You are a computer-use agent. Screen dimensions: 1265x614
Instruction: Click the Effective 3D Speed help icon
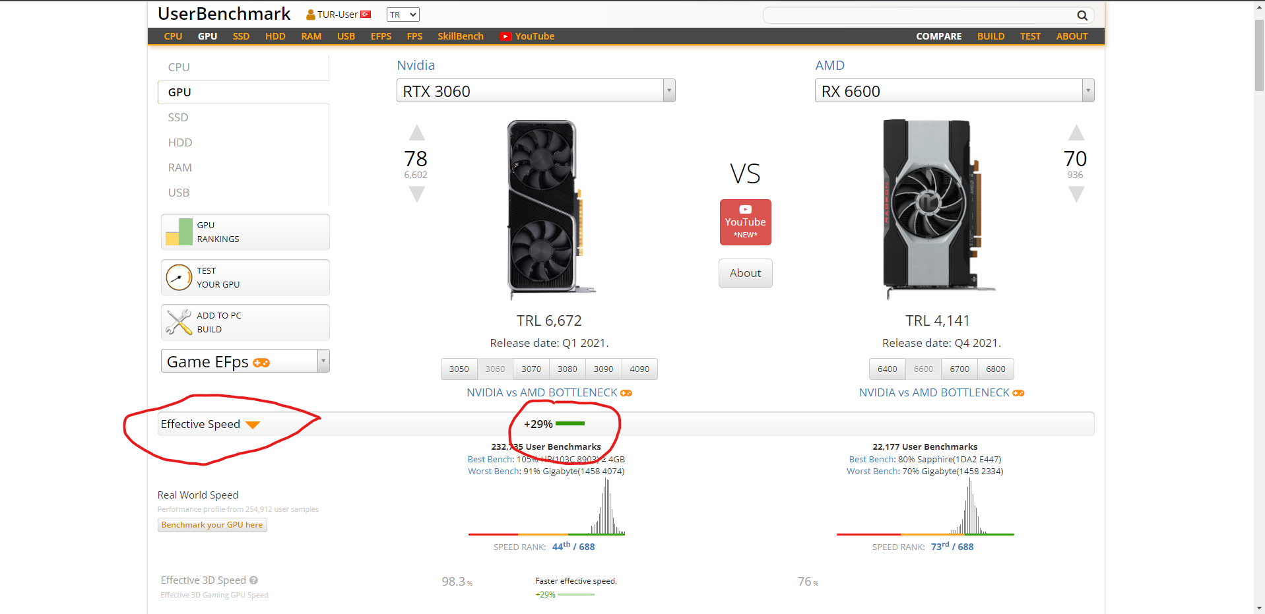[x=254, y=580]
